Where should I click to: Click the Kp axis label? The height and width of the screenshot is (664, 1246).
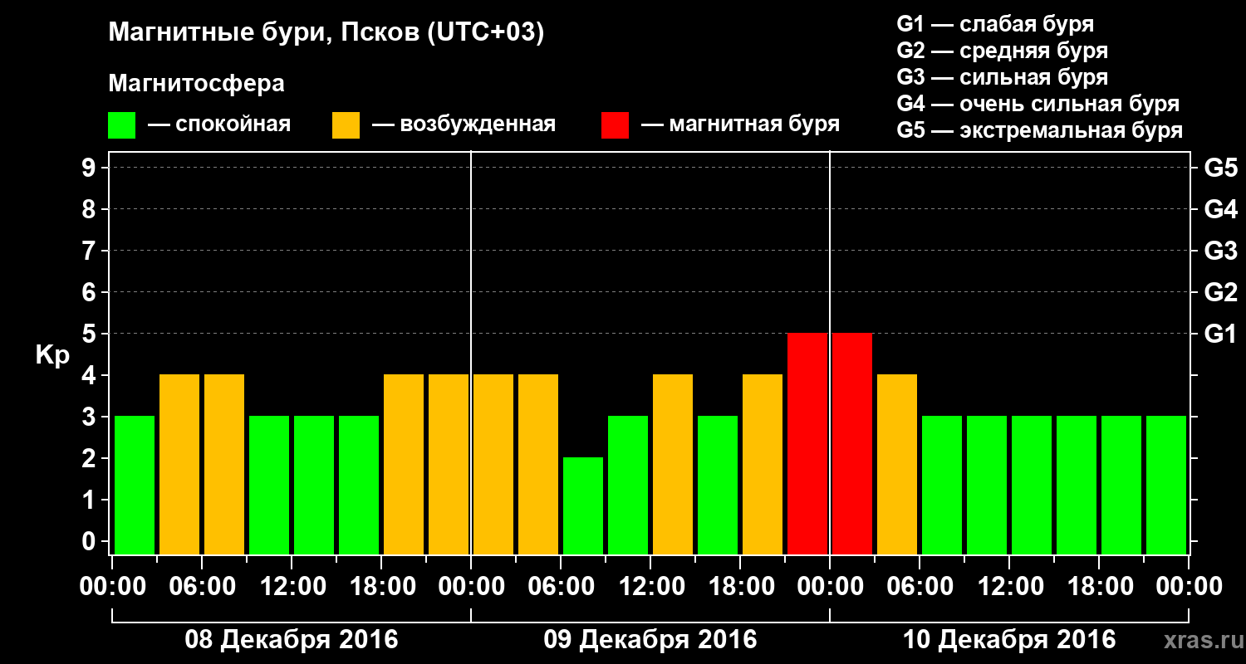pos(52,357)
